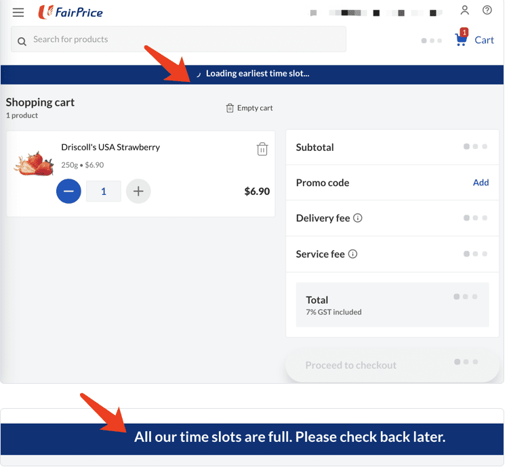This screenshot has width=511, height=467.
Task: Click the shopping cart icon
Action: (x=462, y=37)
